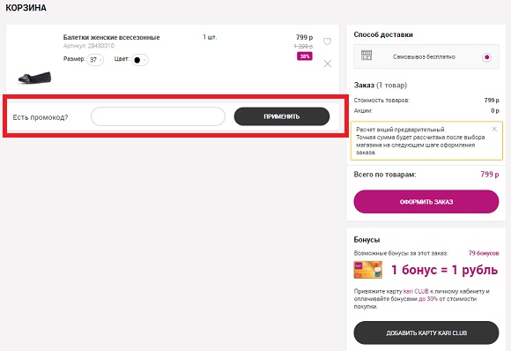Click the 79 бонусов link
The image size is (511, 351).
pyautogui.click(x=484, y=253)
